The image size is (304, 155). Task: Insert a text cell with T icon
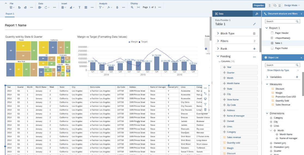tap(80, 7)
